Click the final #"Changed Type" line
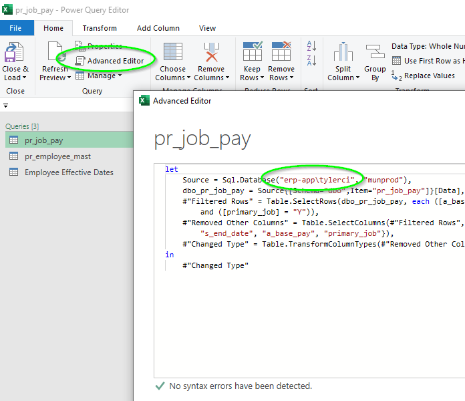 215,265
